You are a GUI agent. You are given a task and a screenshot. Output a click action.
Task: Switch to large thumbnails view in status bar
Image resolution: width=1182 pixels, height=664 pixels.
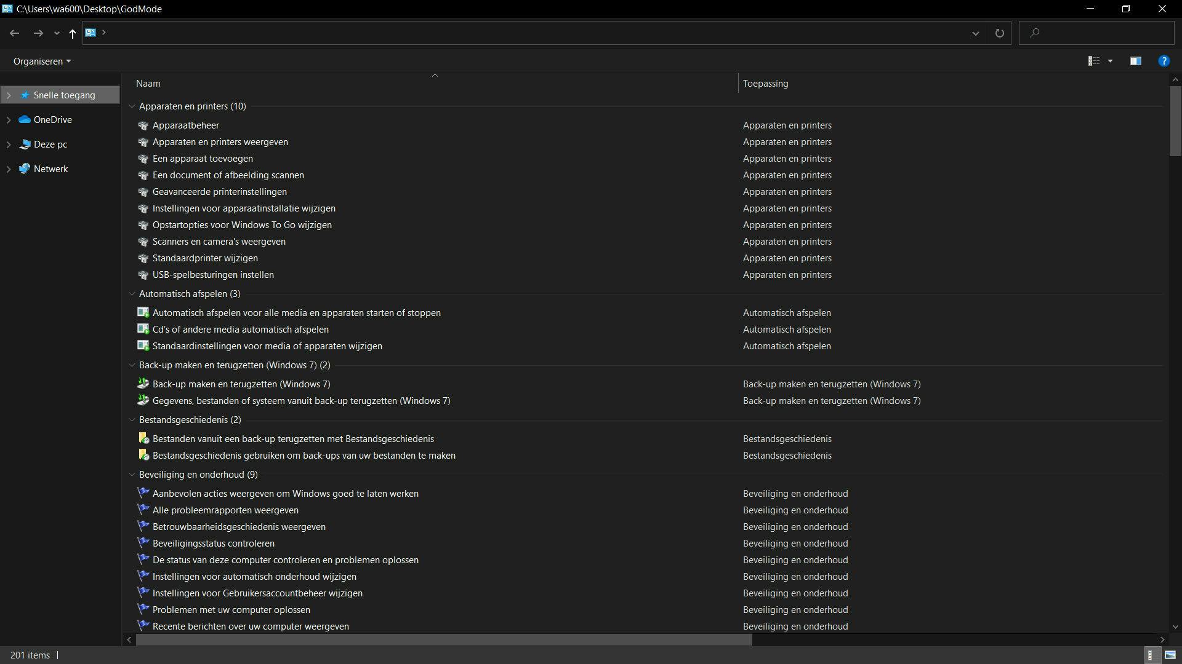[1170, 655]
